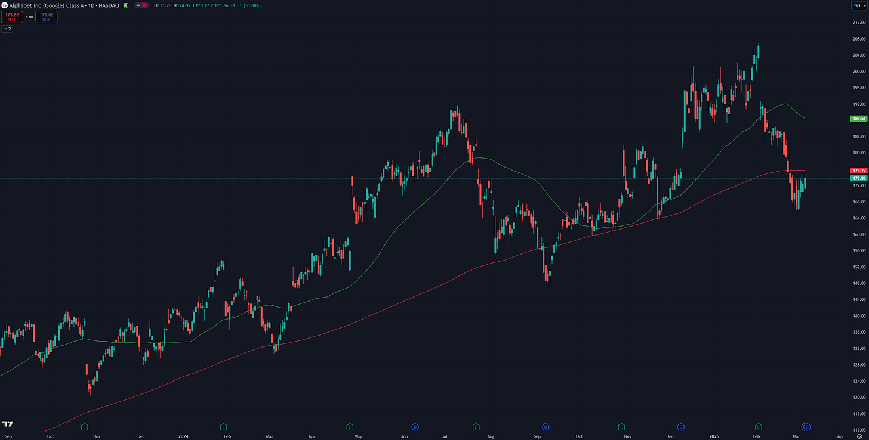Viewport: 869px width, 440px height.
Task: Click the earnings marker near February 2025
Action: (x=759, y=427)
